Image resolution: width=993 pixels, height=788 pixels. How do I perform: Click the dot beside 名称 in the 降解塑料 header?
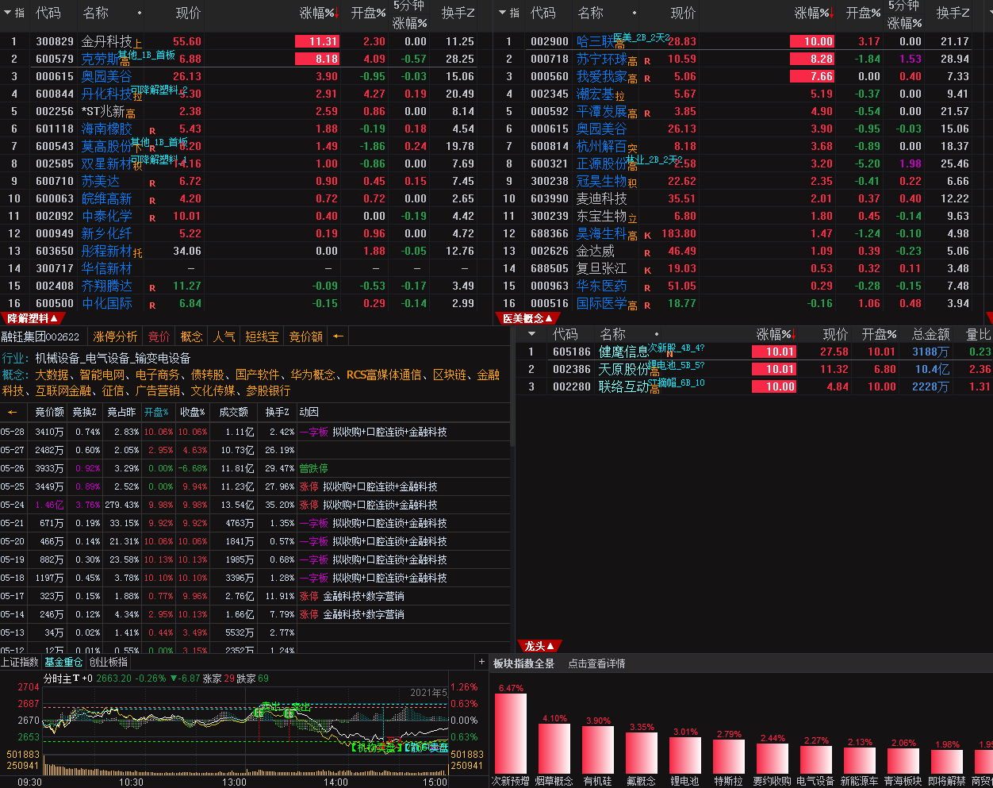(140, 13)
